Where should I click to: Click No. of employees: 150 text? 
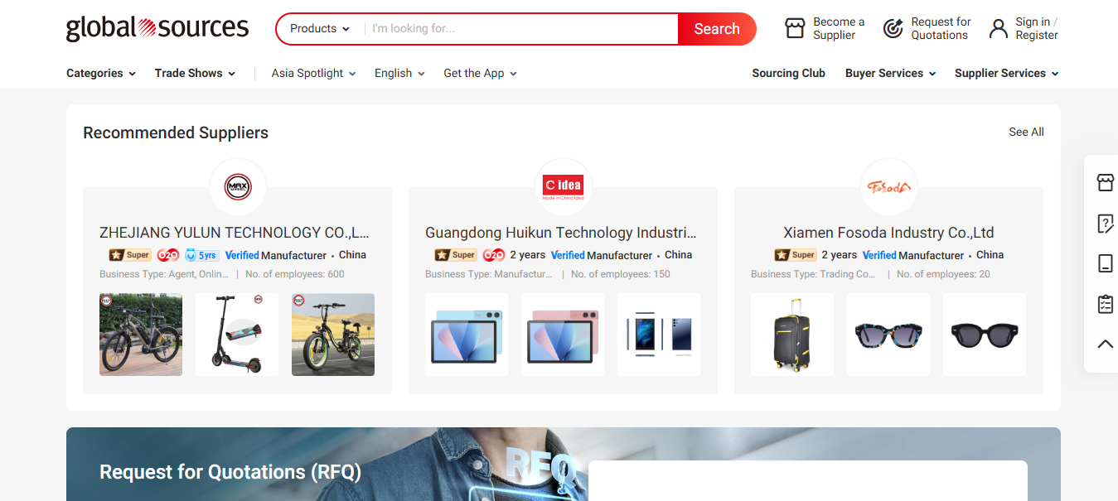[621, 274]
